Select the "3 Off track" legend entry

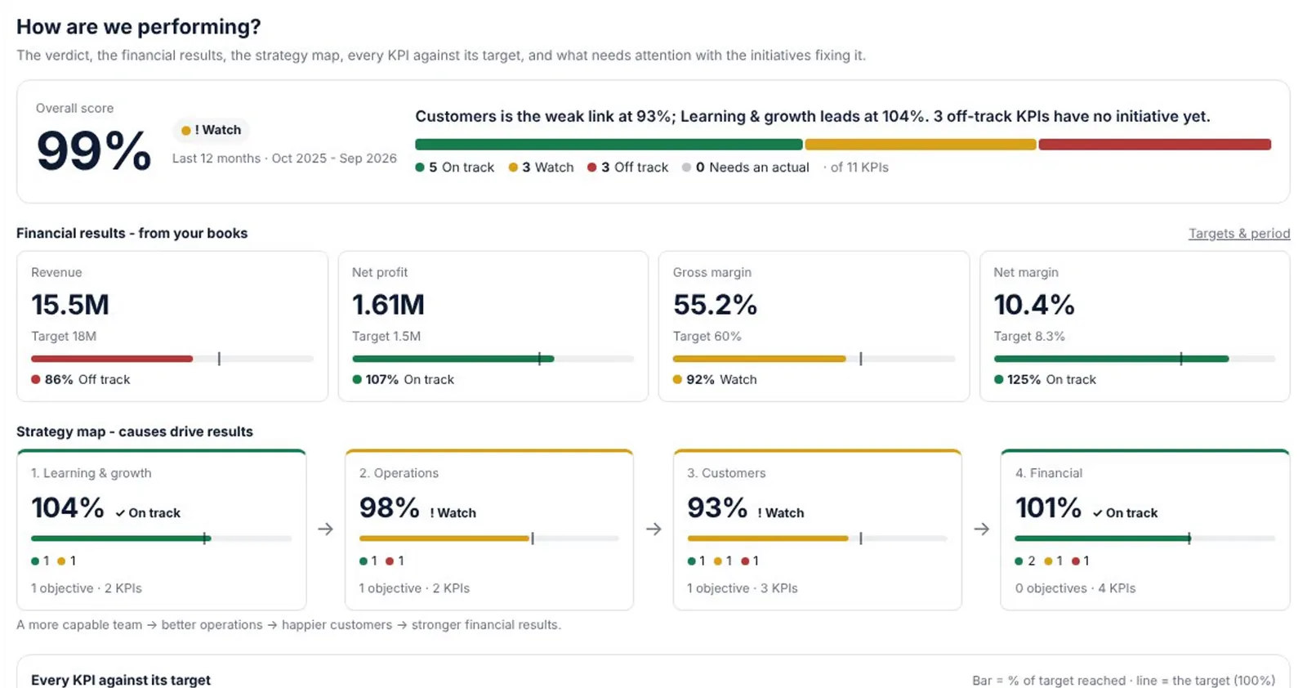pos(628,168)
